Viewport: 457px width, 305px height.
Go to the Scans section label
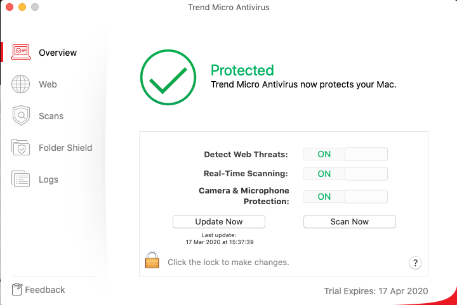coord(51,116)
